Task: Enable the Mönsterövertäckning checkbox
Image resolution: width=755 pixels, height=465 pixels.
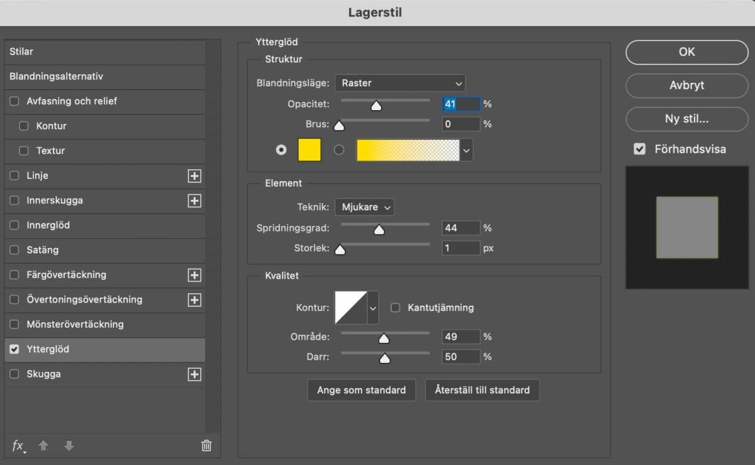Action: 14,325
